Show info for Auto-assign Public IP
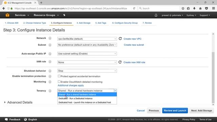Image resolution: width=217 pixels, height=122 pixels. [50, 54]
